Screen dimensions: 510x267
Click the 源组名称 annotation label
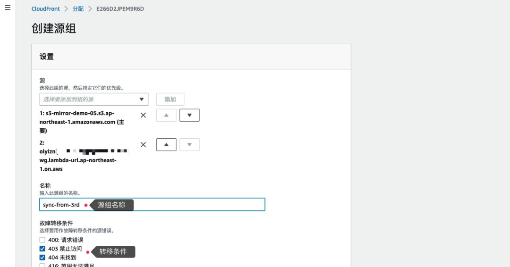click(111, 205)
